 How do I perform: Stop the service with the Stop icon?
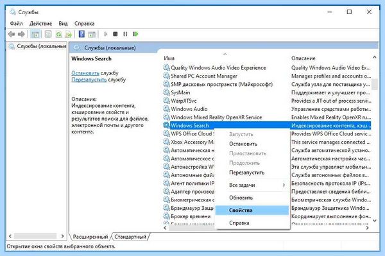[115, 34]
